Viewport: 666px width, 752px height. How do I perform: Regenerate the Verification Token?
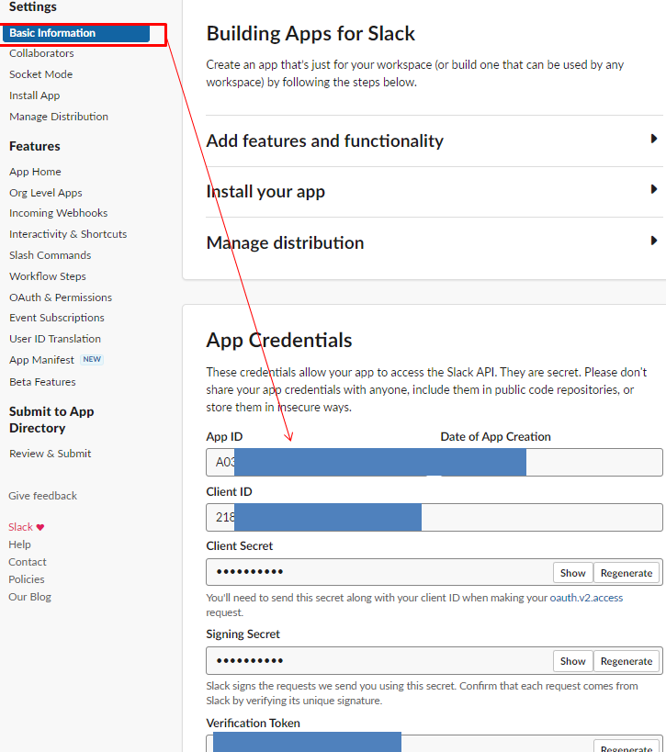pos(626,746)
